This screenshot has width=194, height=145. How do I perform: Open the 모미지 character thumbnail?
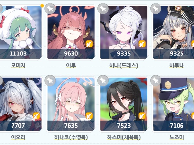[x=20, y=32]
